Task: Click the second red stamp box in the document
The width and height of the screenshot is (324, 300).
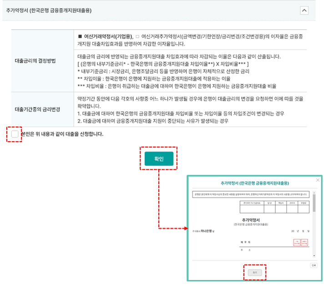Action: click(304, 243)
